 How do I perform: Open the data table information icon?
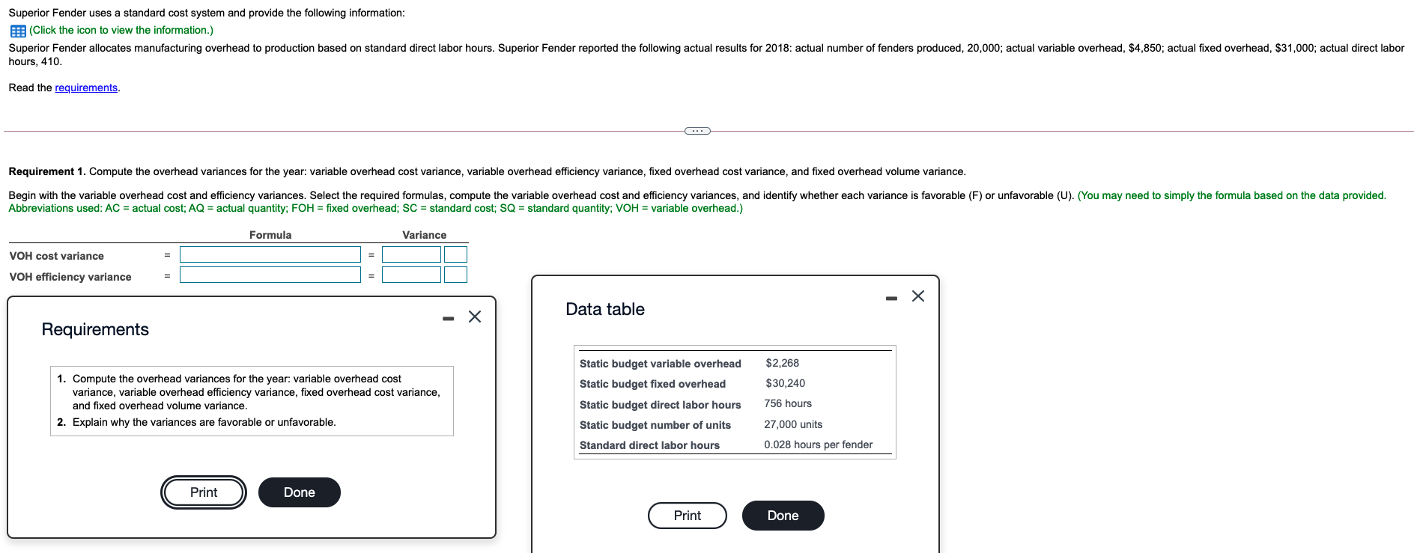pyautogui.click(x=18, y=31)
